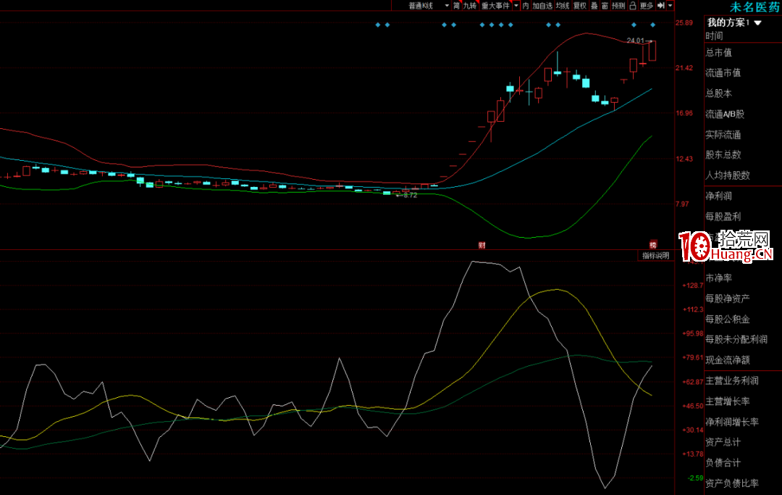Open the 重大事件 major events item
The width and height of the screenshot is (782, 495).
[x=496, y=6]
